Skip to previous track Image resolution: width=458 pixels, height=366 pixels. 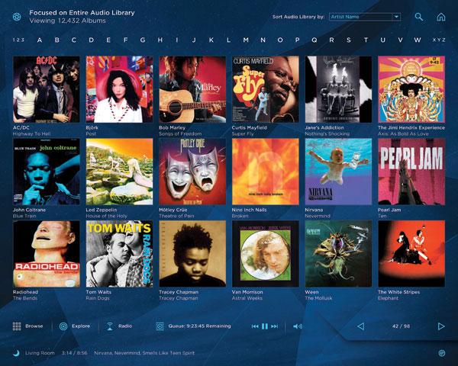point(255,326)
